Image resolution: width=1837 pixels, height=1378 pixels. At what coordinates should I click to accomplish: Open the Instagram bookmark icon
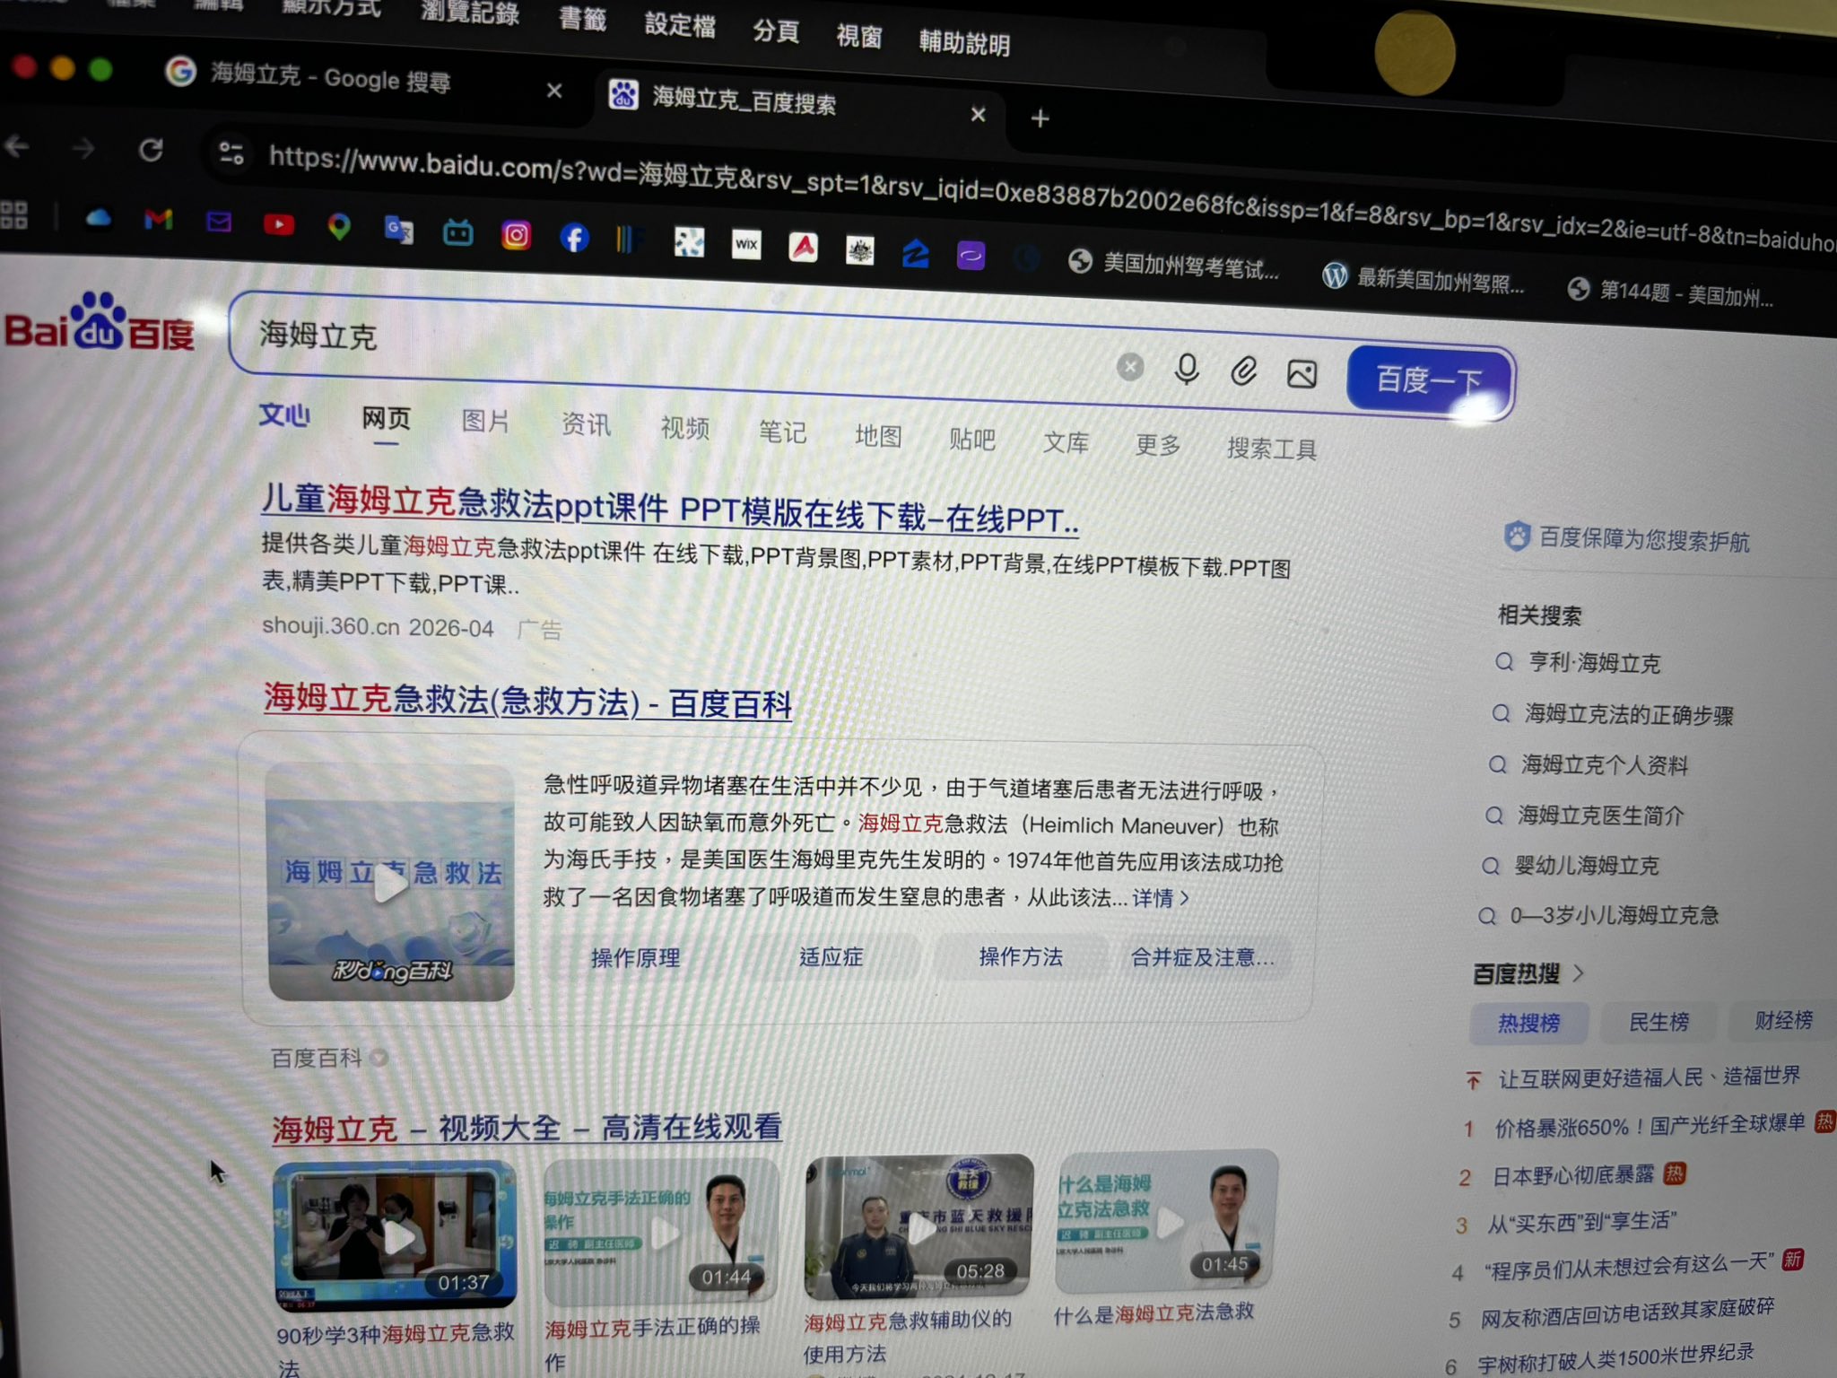click(516, 235)
